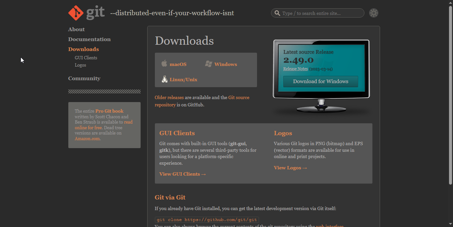453x227 pixels.
Task: Toggle the dark/light theme sun icon
Action: tap(373, 13)
